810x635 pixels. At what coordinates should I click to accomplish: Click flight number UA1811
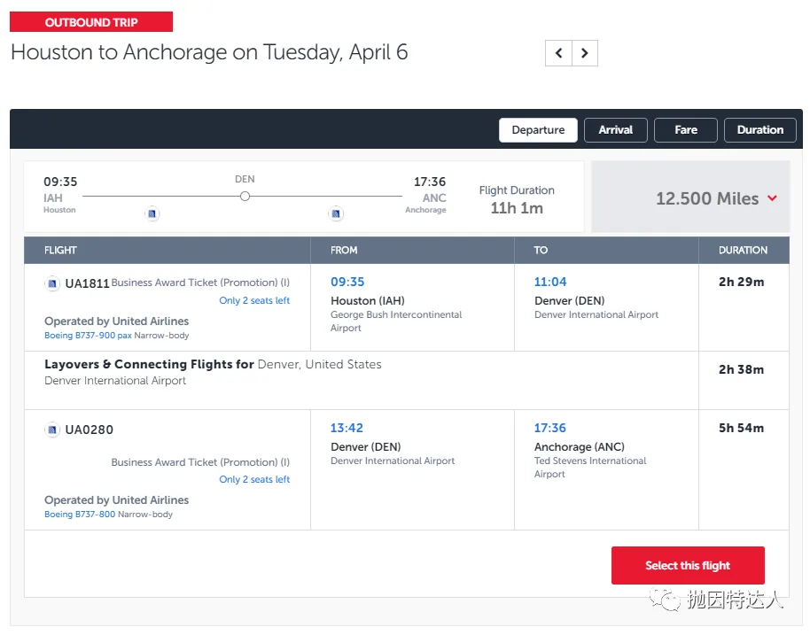click(87, 283)
